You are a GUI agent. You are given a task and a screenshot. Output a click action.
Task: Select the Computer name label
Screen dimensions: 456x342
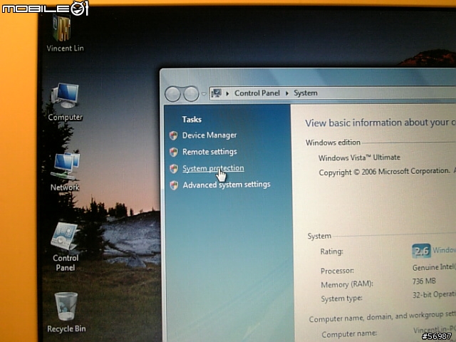pos(349,334)
